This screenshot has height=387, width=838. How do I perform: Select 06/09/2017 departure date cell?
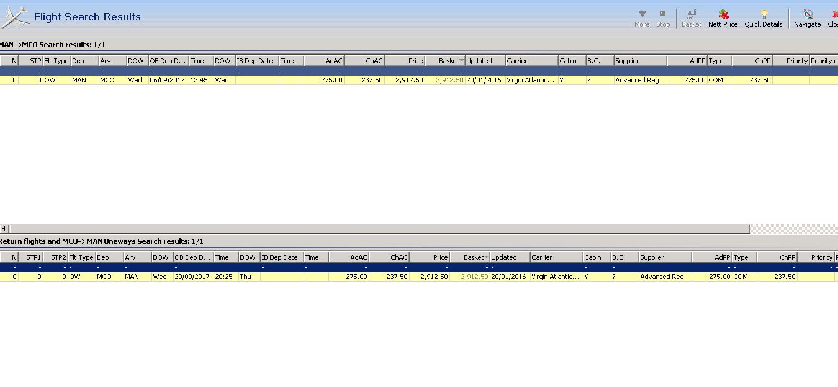168,80
